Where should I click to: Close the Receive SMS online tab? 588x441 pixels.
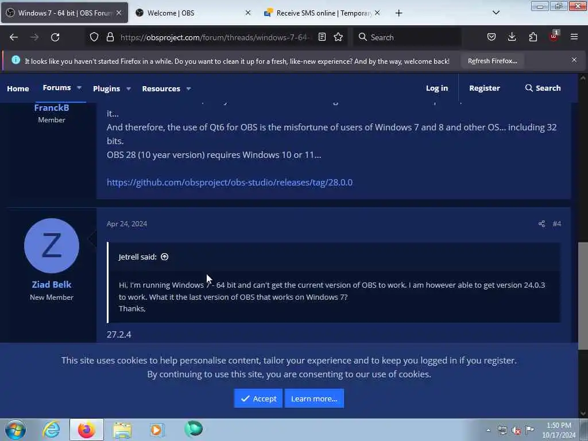377,13
